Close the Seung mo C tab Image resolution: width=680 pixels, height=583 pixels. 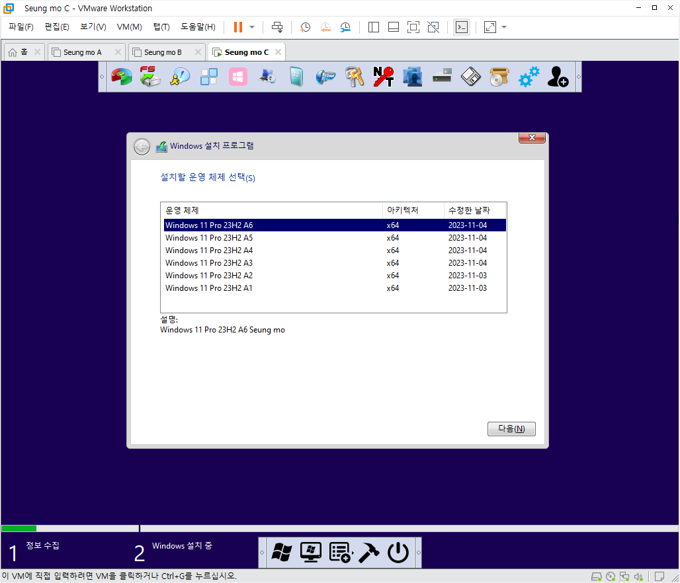click(278, 52)
